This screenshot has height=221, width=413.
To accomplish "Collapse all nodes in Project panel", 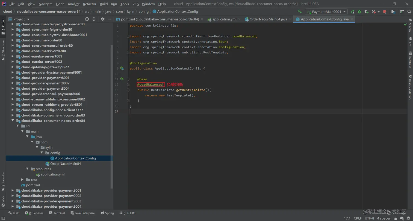I will tap(94, 19).
